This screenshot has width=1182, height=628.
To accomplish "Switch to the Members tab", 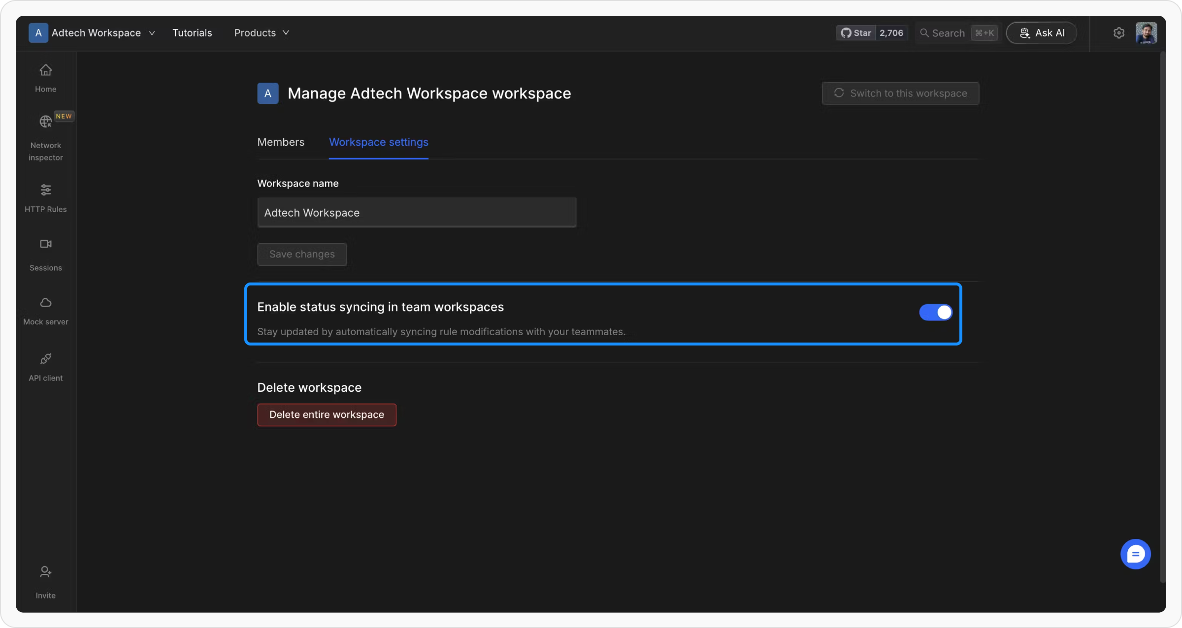I will pos(281,142).
